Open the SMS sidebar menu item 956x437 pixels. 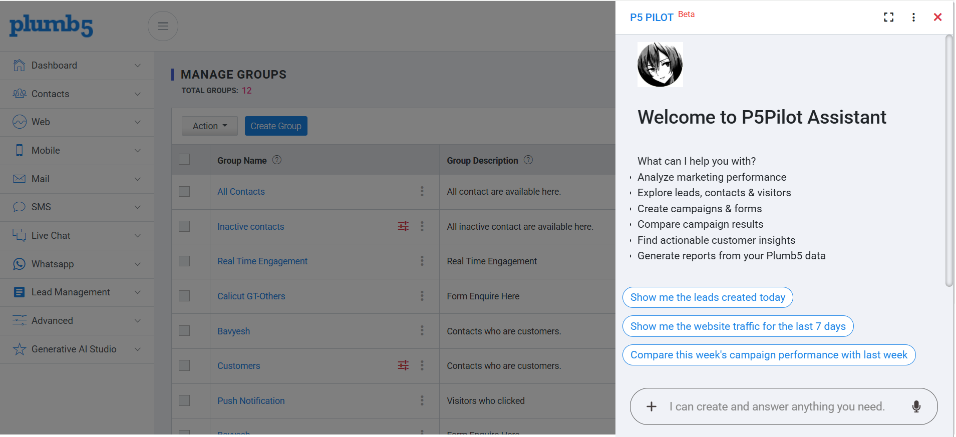click(77, 207)
